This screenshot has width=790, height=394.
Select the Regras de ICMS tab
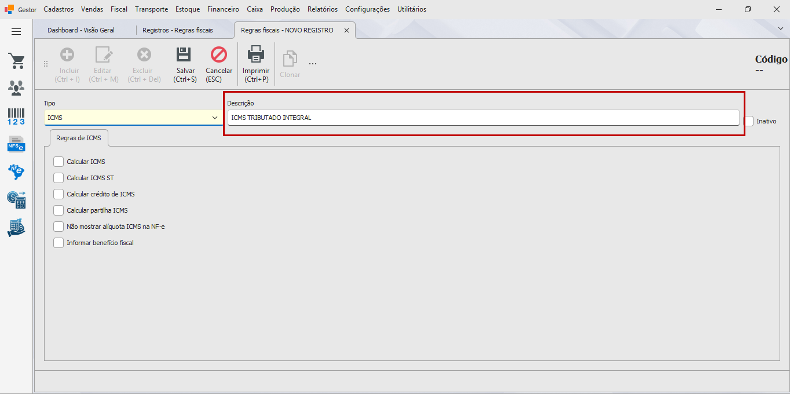79,138
